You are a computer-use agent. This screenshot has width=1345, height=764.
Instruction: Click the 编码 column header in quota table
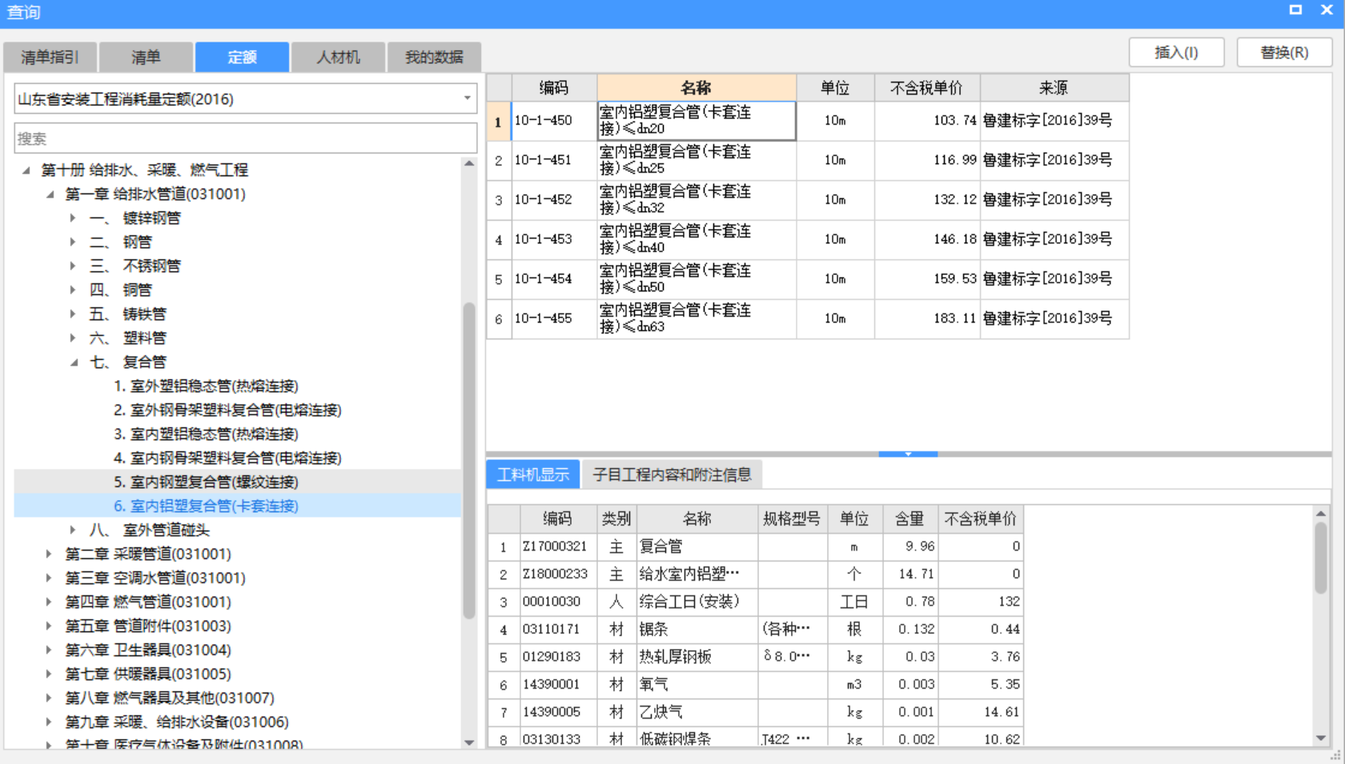[x=554, y=87]
